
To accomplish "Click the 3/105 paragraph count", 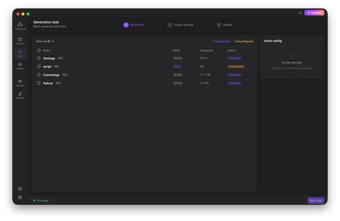I will coord(204,83).
